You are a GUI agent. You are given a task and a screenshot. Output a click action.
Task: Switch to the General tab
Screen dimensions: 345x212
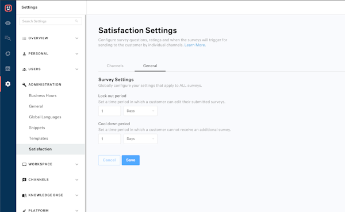pos(150,65)
